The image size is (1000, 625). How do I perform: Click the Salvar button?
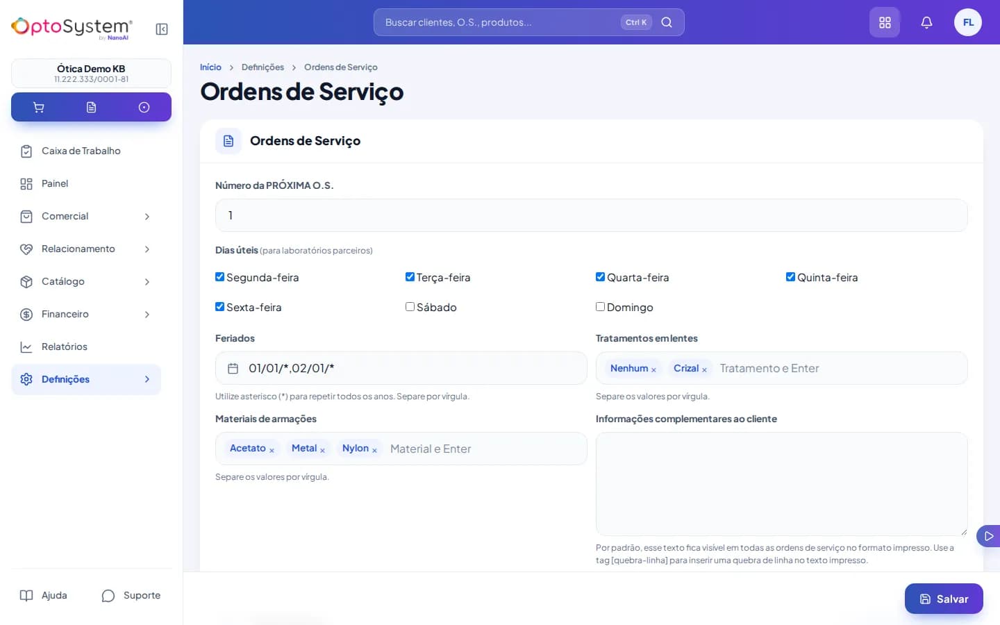tap(944, 599)
